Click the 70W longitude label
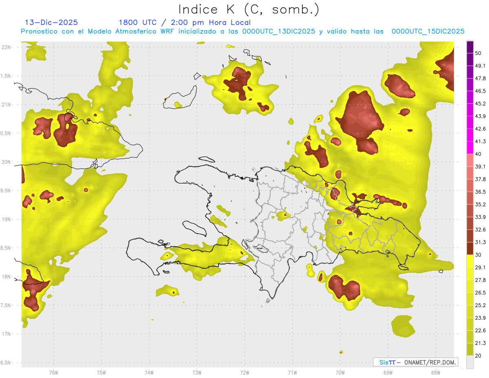489x378 pixels. pyautogui.click(x=340, y=372)
